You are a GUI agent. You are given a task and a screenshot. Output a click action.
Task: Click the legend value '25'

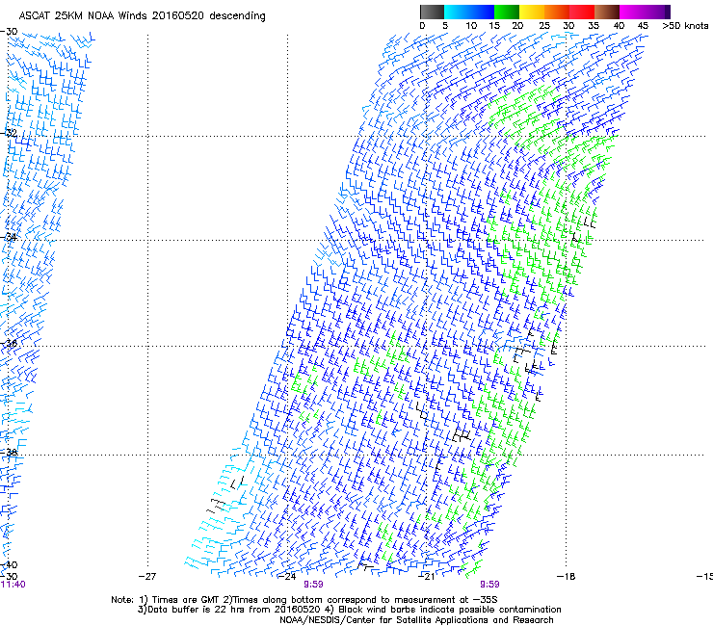coord(544,26)
